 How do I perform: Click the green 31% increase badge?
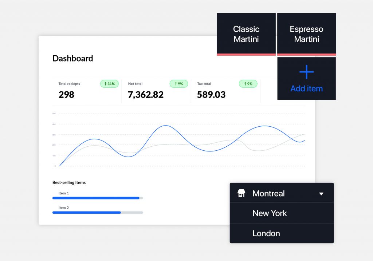click(109, 84)
